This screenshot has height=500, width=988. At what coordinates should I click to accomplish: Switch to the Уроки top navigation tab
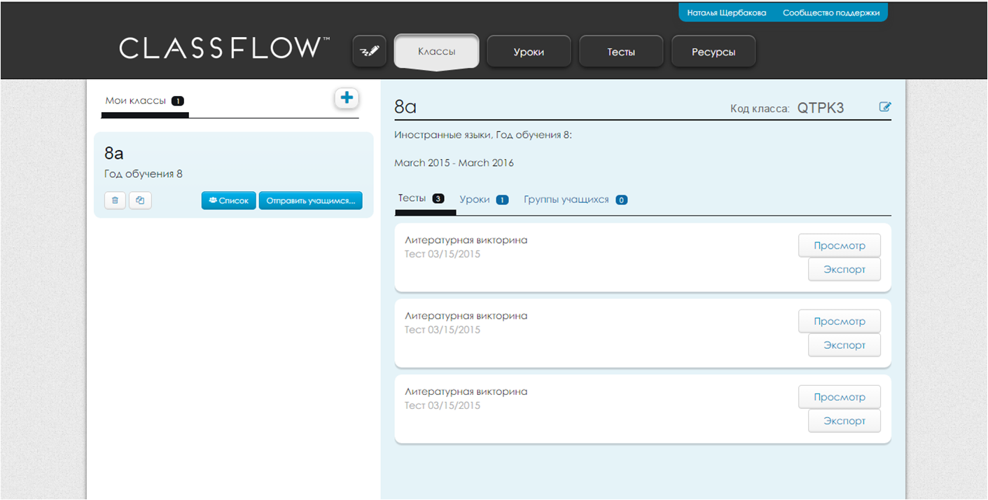point(528,52)
